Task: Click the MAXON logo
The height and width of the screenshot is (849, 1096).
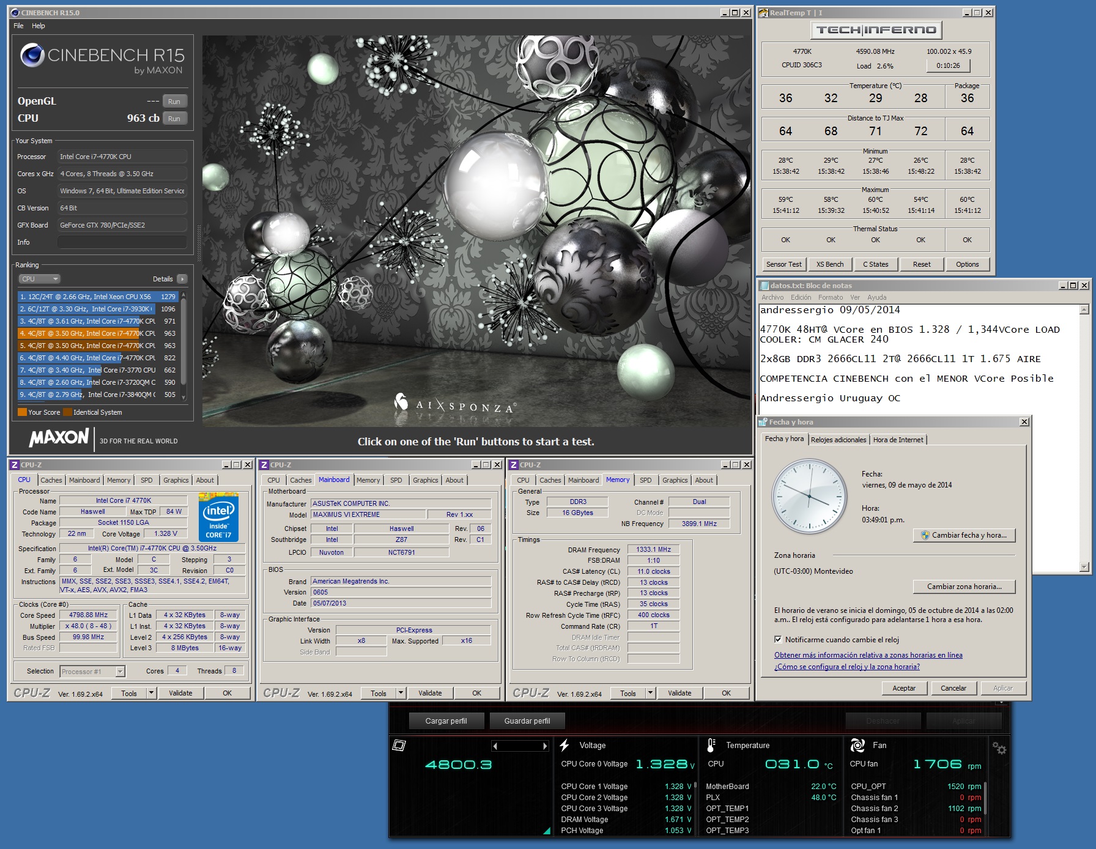Action: tap(59, 438)
